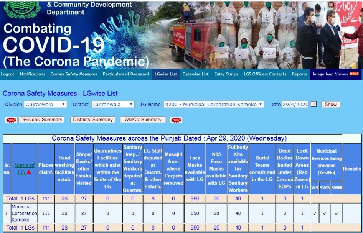
Task: Click the Sanitary Insp. / Sanitary Workers header
Action: pyautogui.click(x=133, y=169)
